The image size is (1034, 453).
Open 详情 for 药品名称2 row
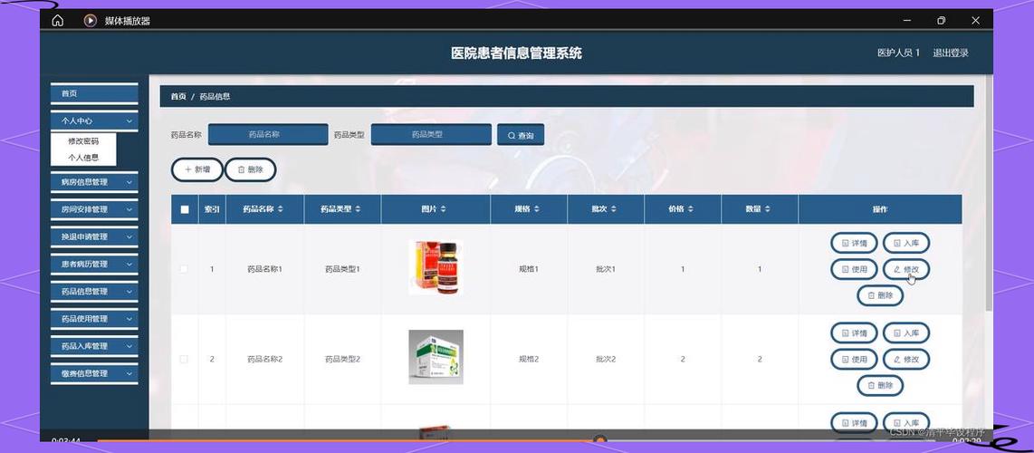click(854, 333)
